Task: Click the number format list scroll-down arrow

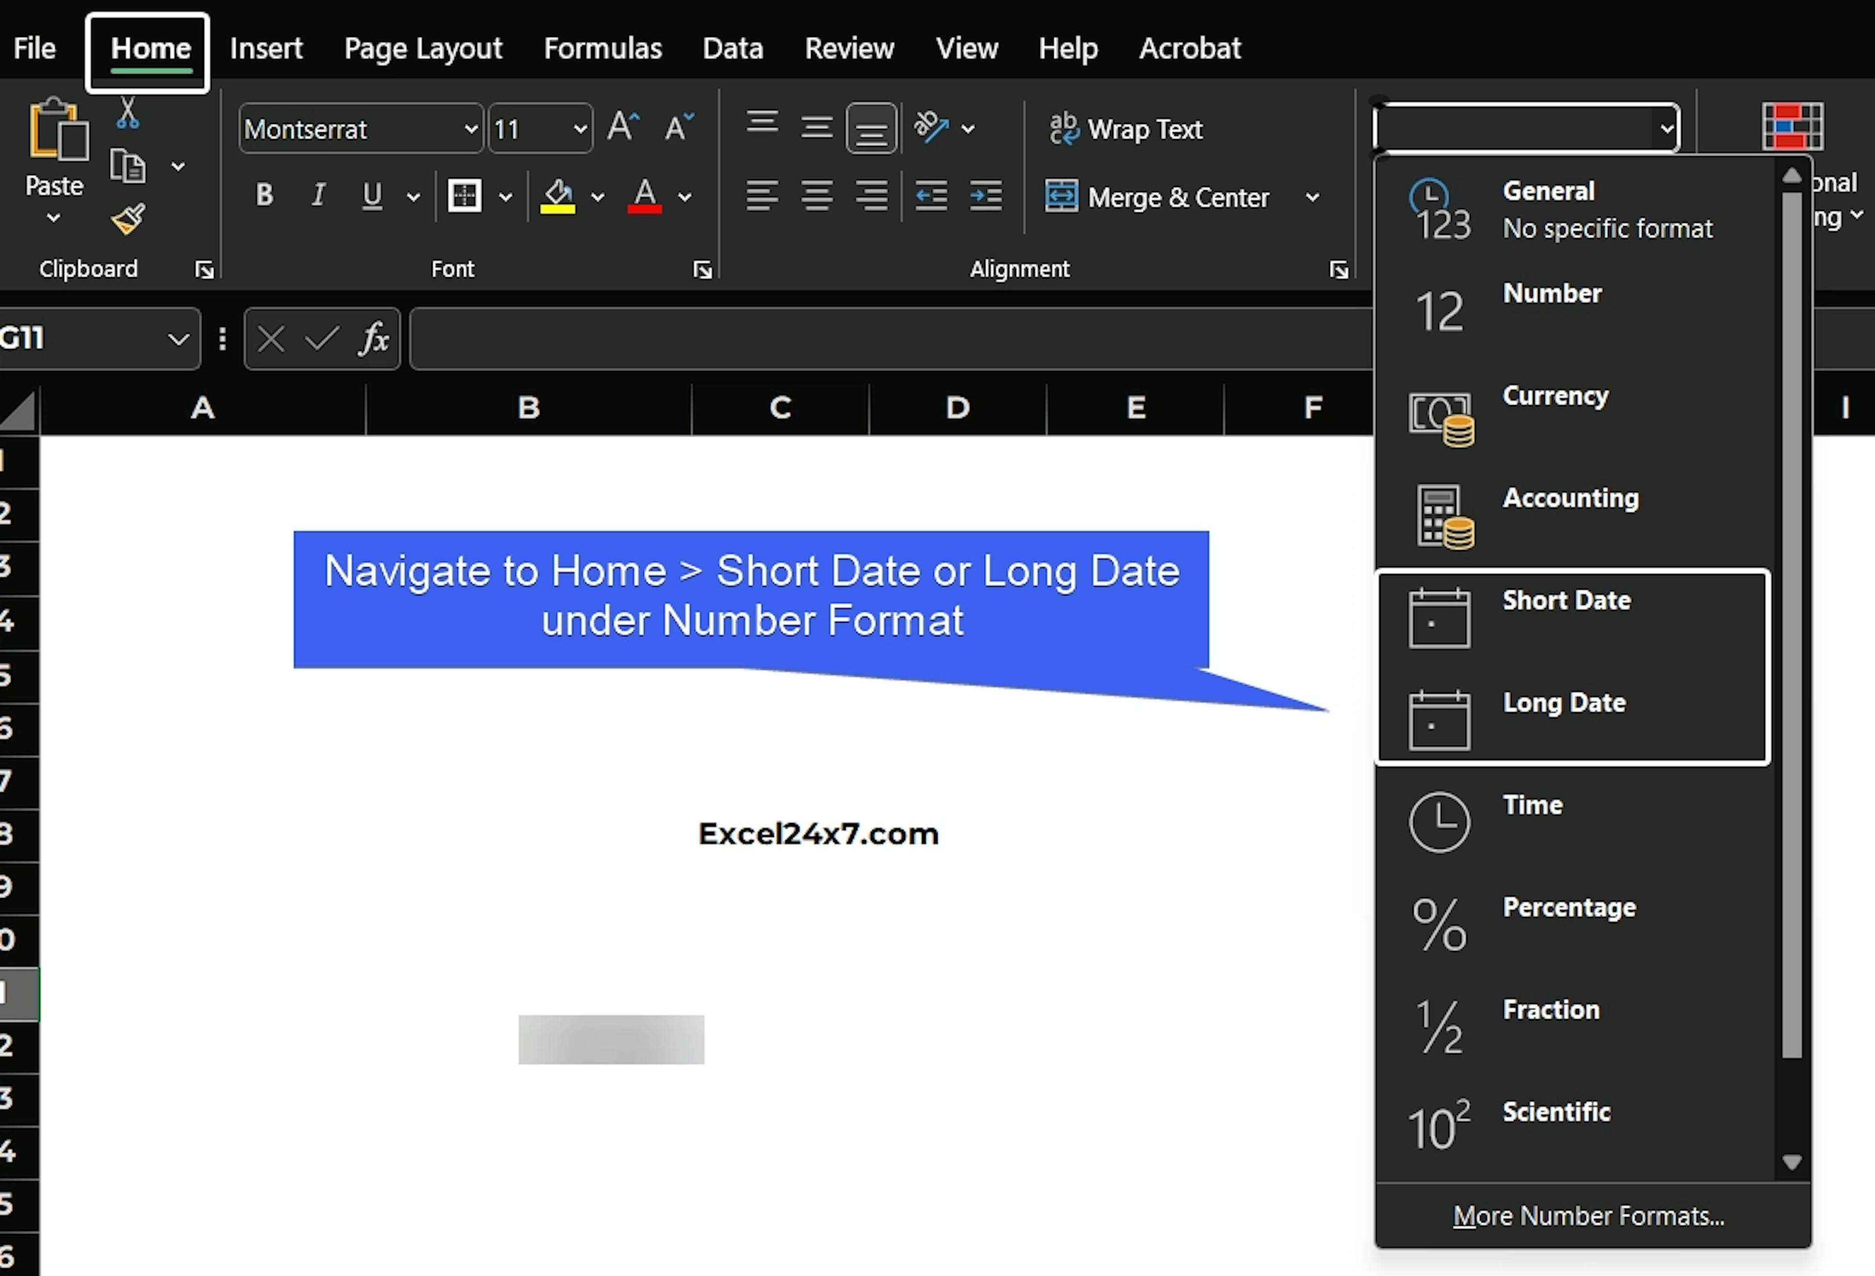Action: (1792, 1162)
